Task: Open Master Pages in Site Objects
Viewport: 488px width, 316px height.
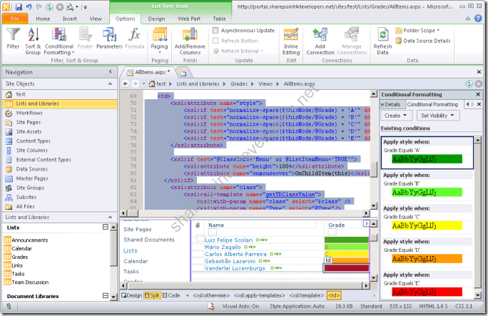Action: click(x=32, y=178)
